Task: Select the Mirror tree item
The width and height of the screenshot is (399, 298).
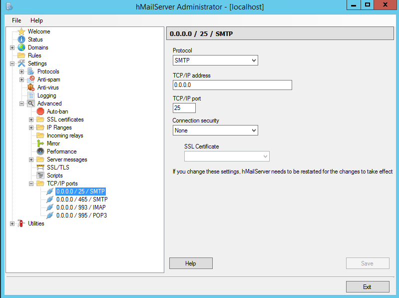Action: (x=53, y=143)
